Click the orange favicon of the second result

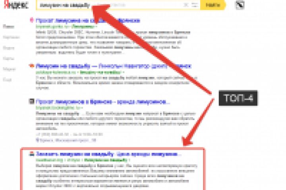point(31,66)
